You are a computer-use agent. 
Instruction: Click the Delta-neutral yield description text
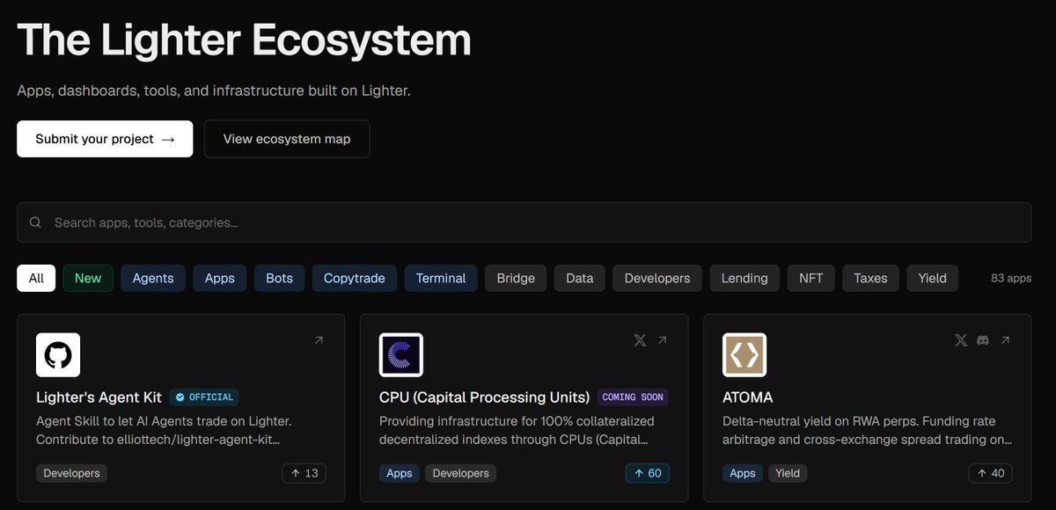[x=867, y=430]
